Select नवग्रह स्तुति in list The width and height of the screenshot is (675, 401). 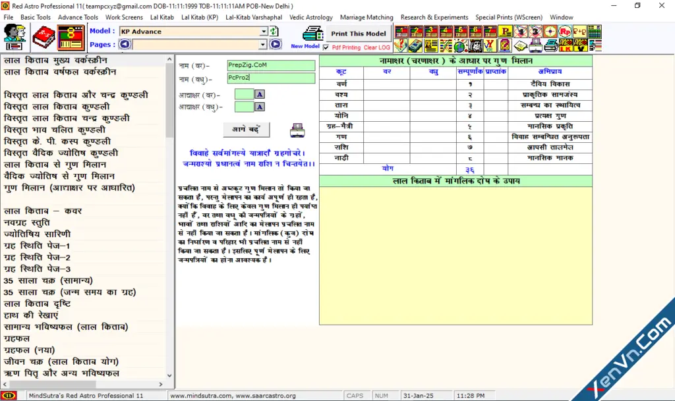[26, 223]
